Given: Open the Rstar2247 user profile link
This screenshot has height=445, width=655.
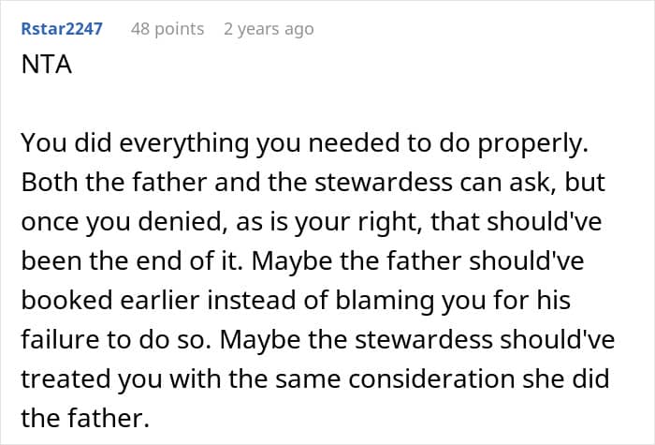Looking at the screenshot, I should tap(62, 29).
